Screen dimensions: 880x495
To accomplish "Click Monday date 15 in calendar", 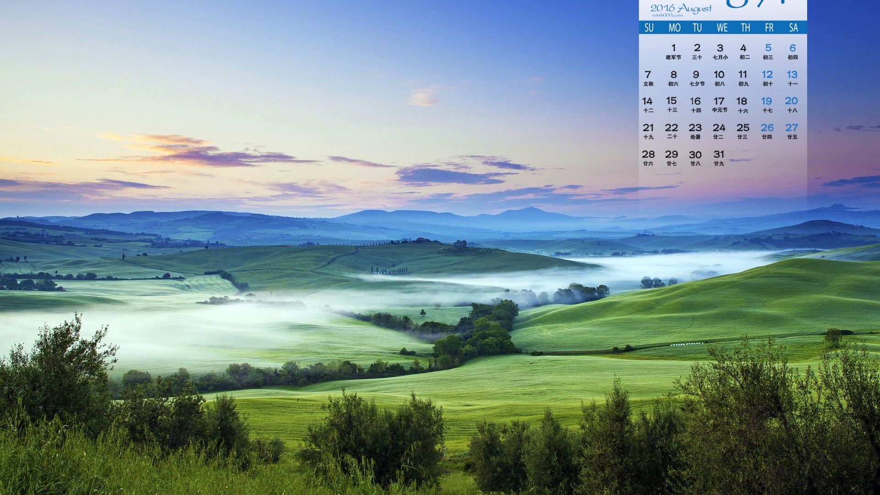I will [x=672, y=105].
